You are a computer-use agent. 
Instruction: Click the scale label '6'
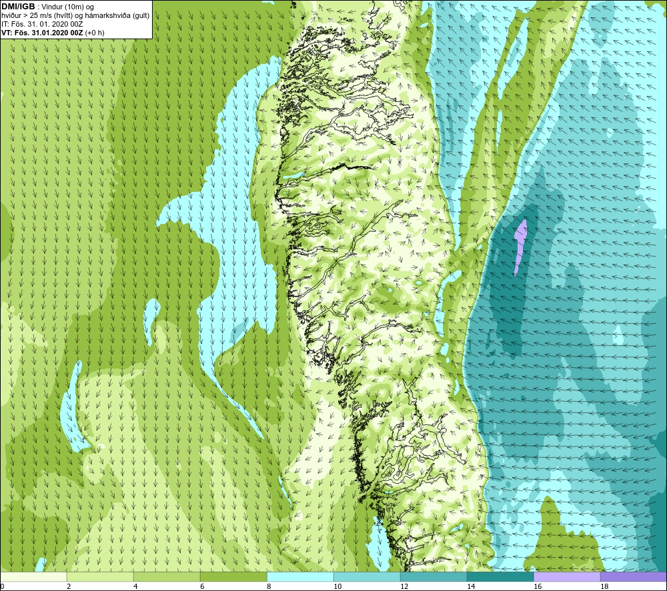202,586
